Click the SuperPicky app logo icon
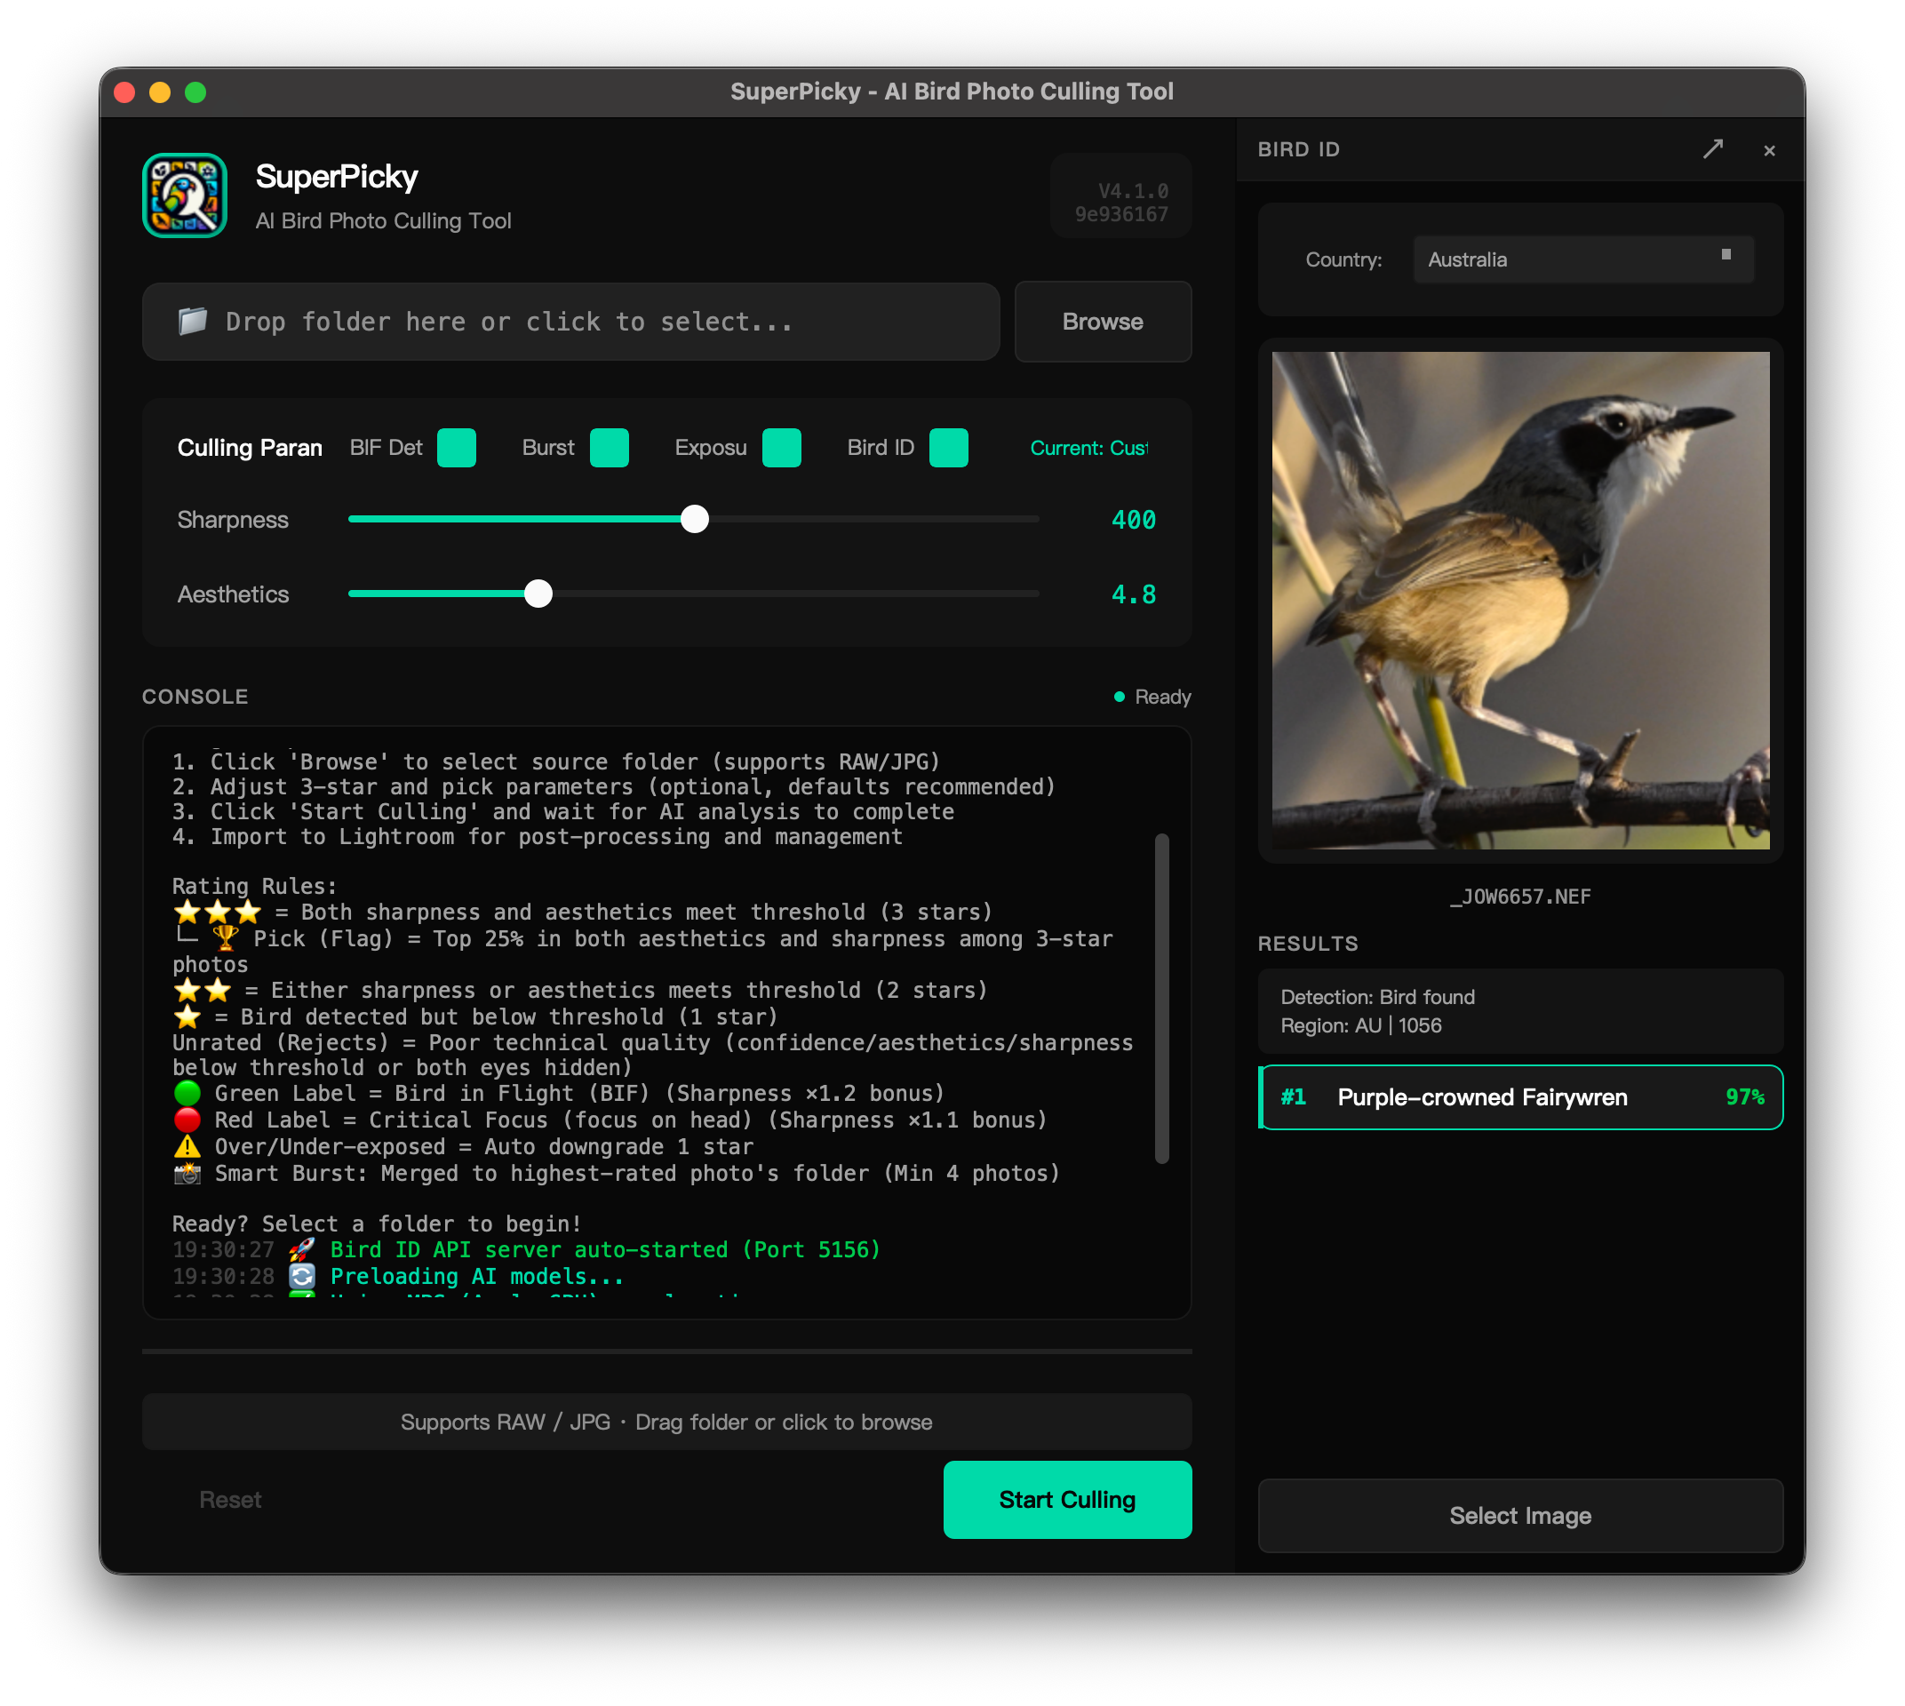1905x1706 pixels. pyautogui.click(x=185, y=194)
